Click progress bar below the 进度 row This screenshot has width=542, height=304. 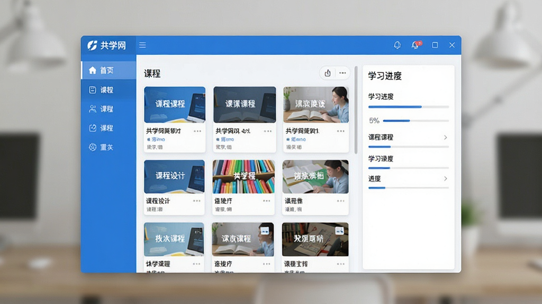point(409,188)
